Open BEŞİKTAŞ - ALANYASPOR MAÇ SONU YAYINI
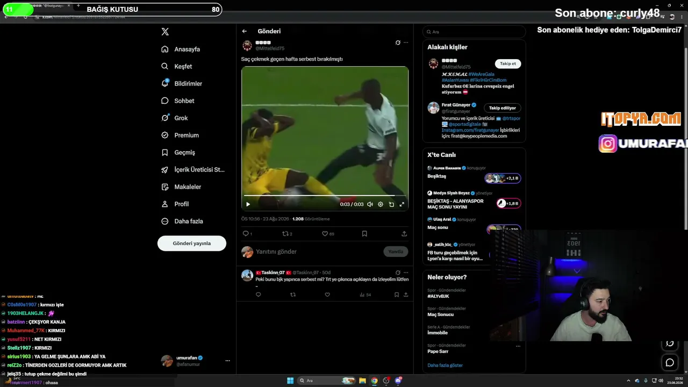 455,204
